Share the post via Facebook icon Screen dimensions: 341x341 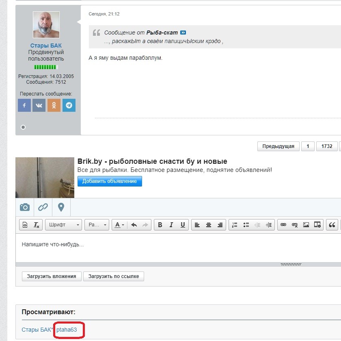[24, 105]
